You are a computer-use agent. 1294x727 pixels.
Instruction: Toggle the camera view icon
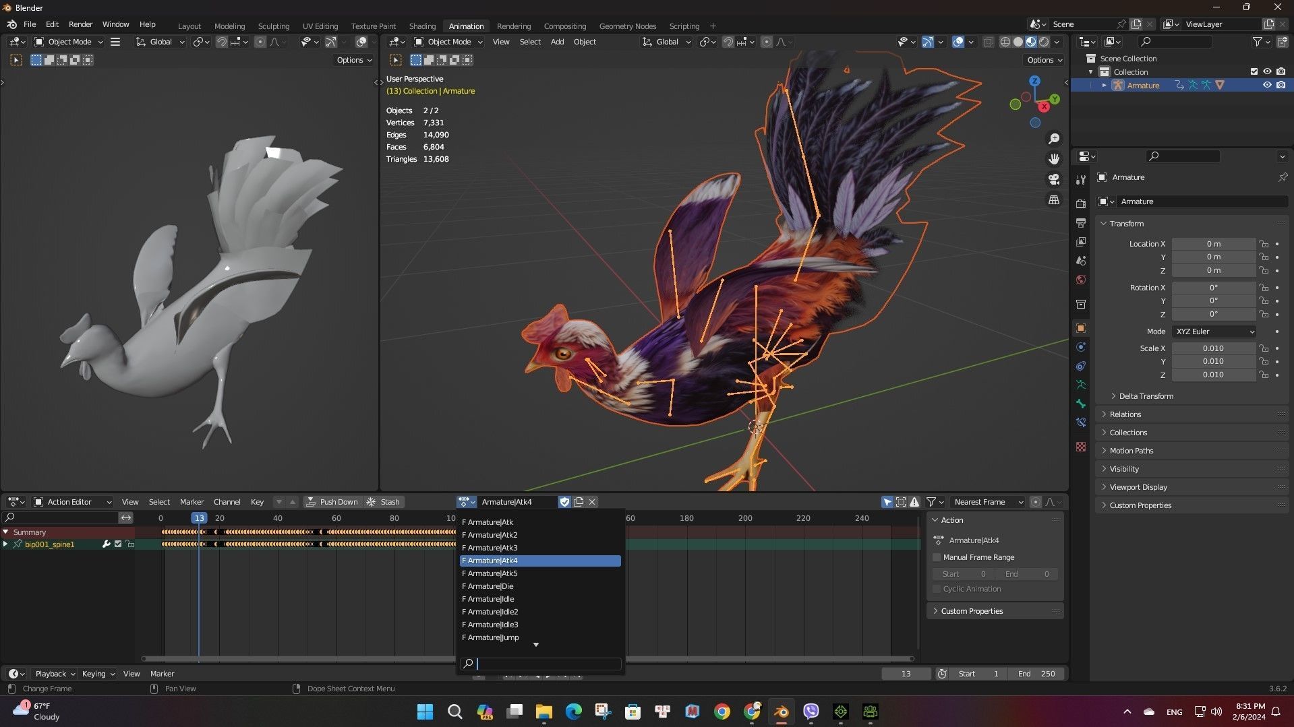tap(1053, 179)
